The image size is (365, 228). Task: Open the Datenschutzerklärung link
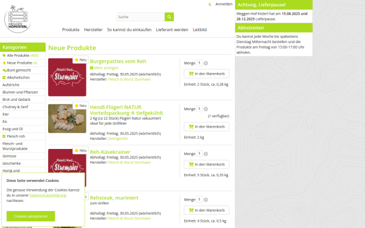[x=48, y=195]
